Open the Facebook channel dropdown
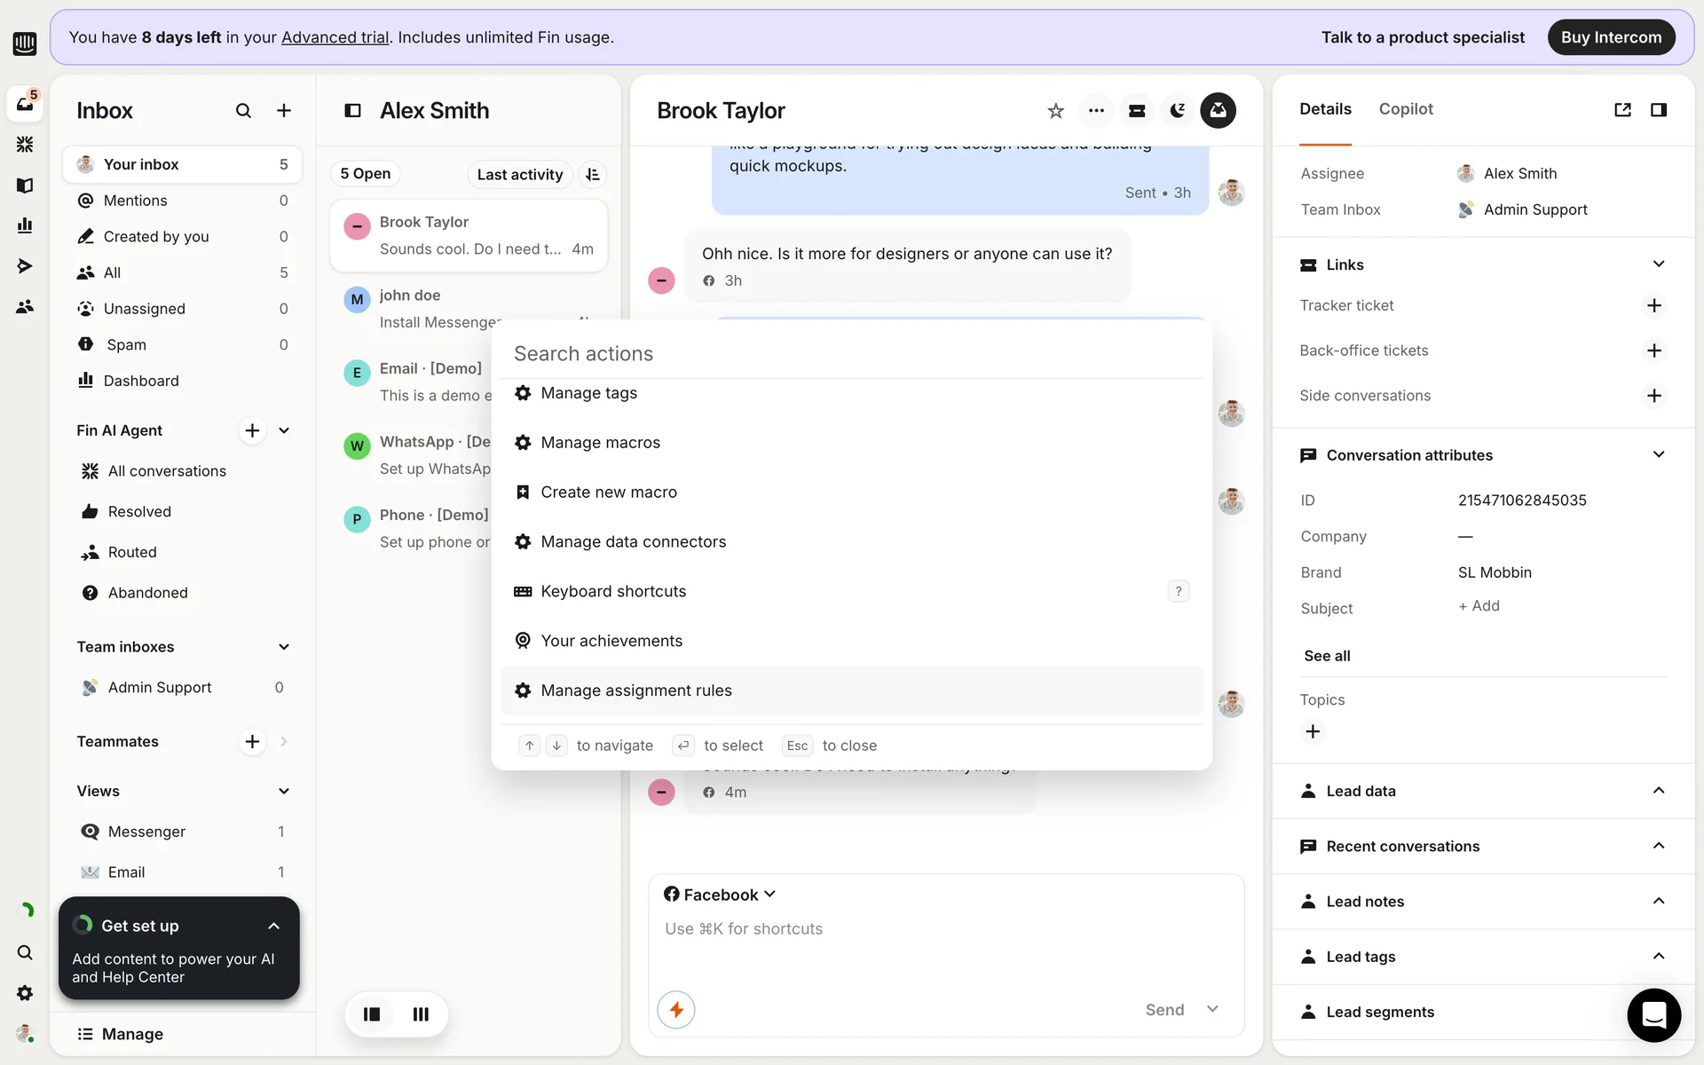The image size is (1704, 1065). 720,895
